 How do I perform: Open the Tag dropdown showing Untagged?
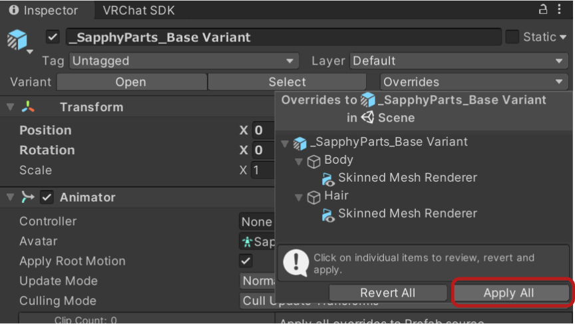click(184, 61)
